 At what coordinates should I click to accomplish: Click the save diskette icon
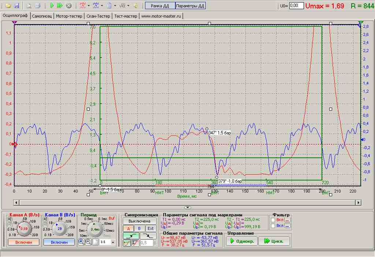coord(16,6)
